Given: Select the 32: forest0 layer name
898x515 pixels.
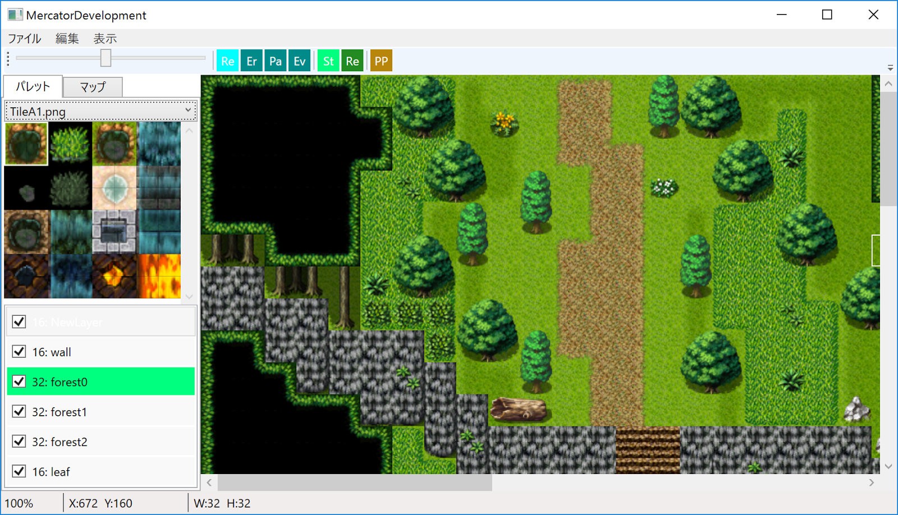Looking at the screenshot, I should tap(59, 382).
